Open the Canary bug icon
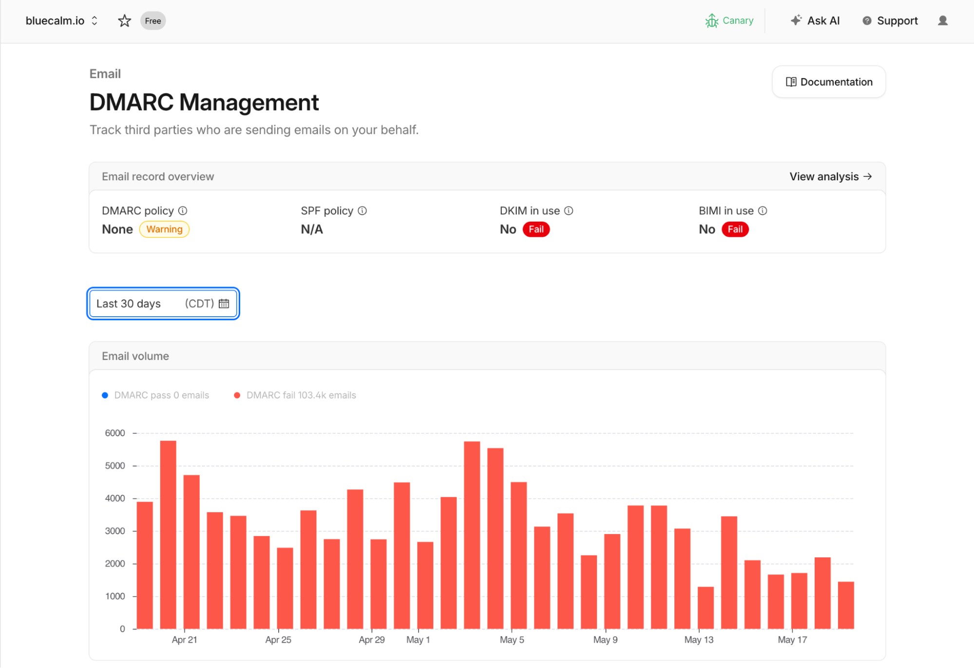This screenshot has height=668, width=974. click(712, 20)
